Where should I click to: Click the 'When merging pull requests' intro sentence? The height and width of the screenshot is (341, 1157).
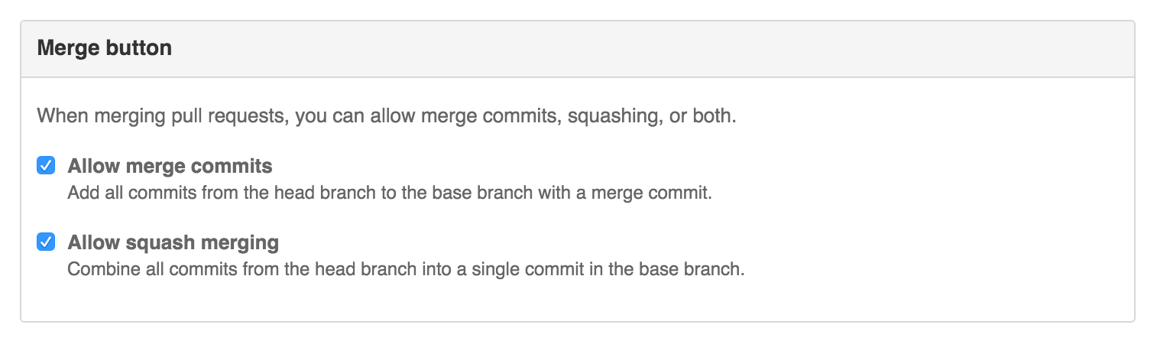(386, 119)
